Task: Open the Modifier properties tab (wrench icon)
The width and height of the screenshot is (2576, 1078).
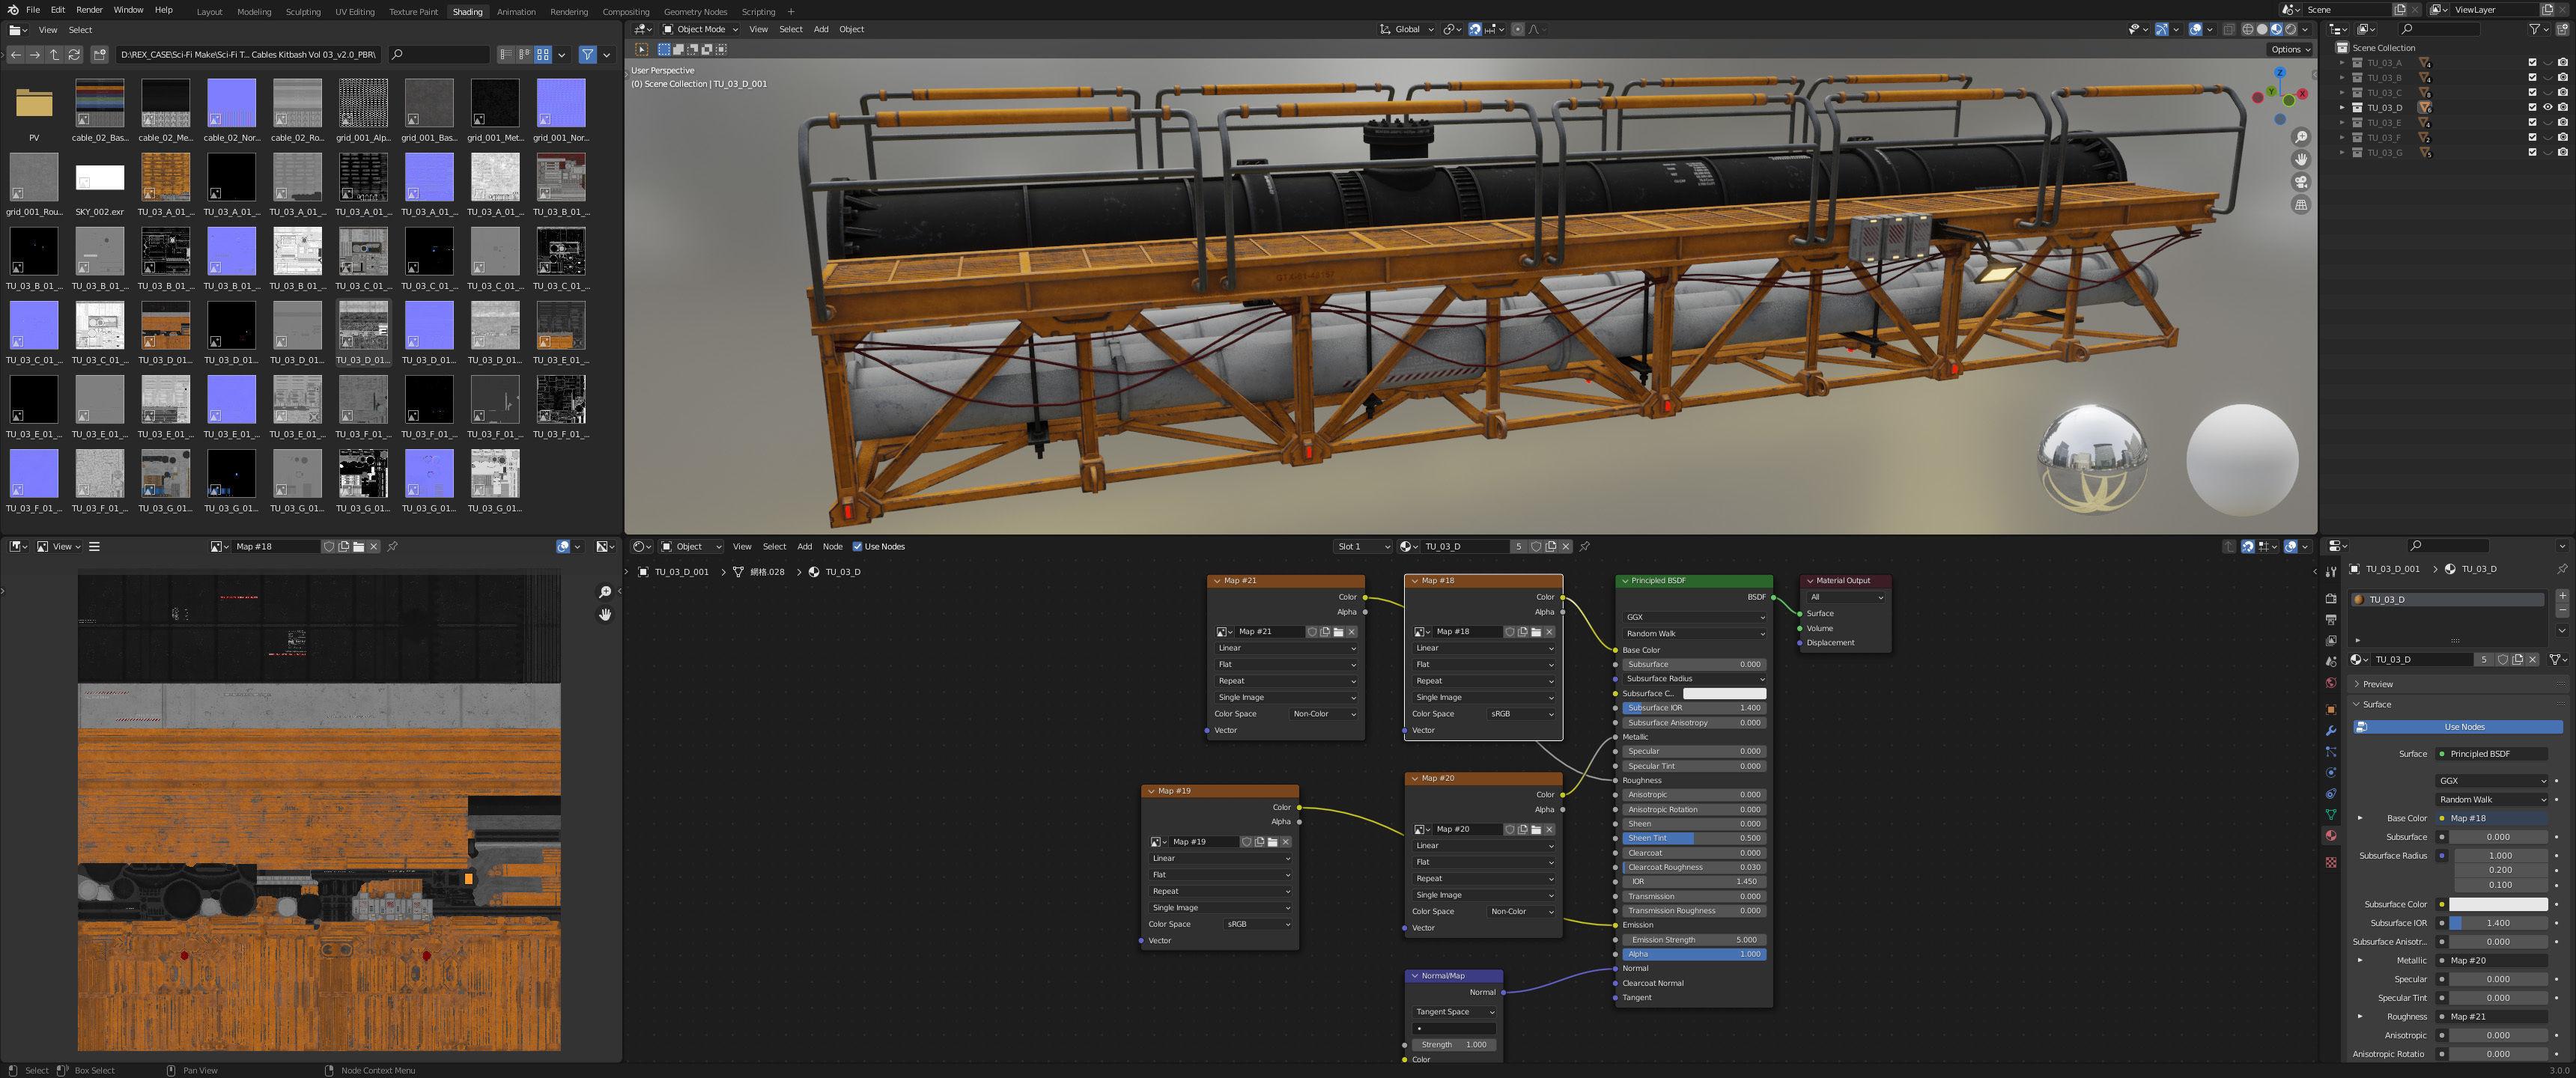Action: coord(2331,731)
